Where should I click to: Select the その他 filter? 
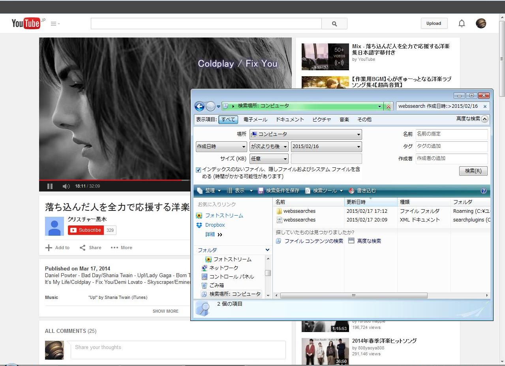364,119
